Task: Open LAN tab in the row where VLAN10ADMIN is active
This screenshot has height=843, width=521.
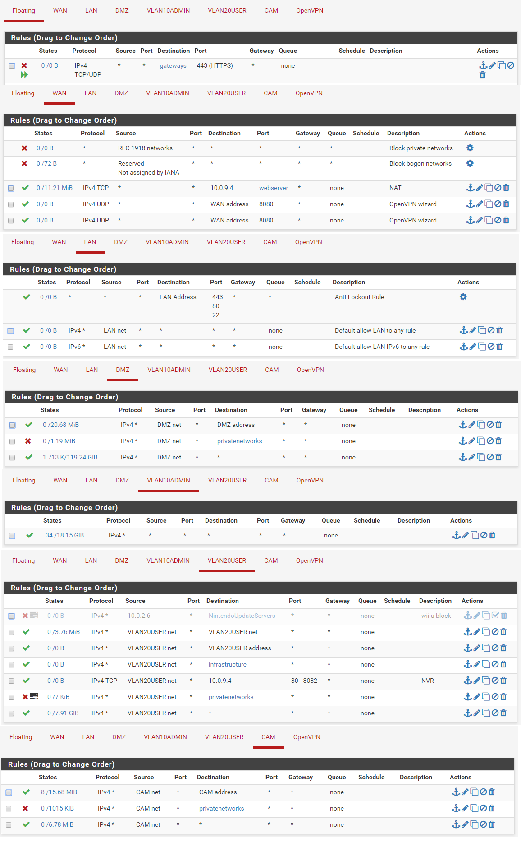Action: pyautogui.click(x=91, y=480)
